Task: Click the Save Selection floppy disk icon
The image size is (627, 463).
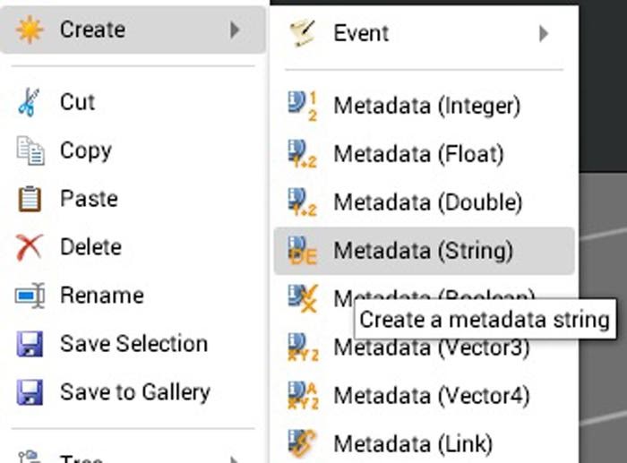Action: point(30,344)
